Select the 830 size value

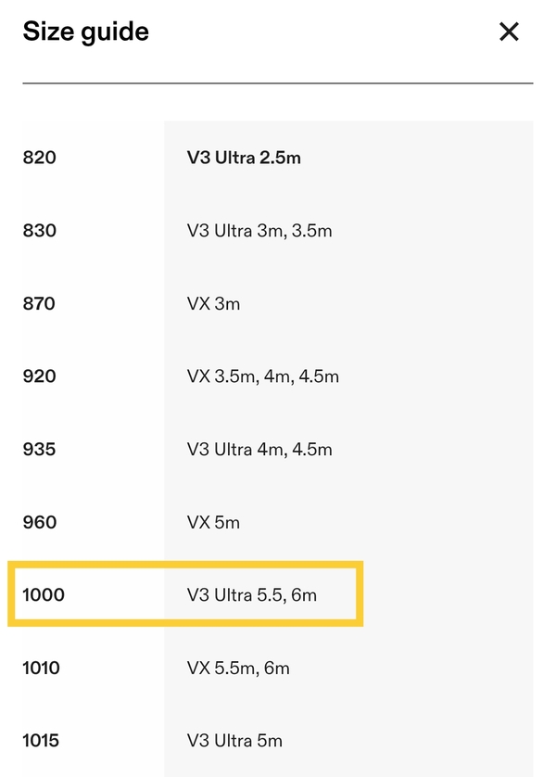(40, 231)
